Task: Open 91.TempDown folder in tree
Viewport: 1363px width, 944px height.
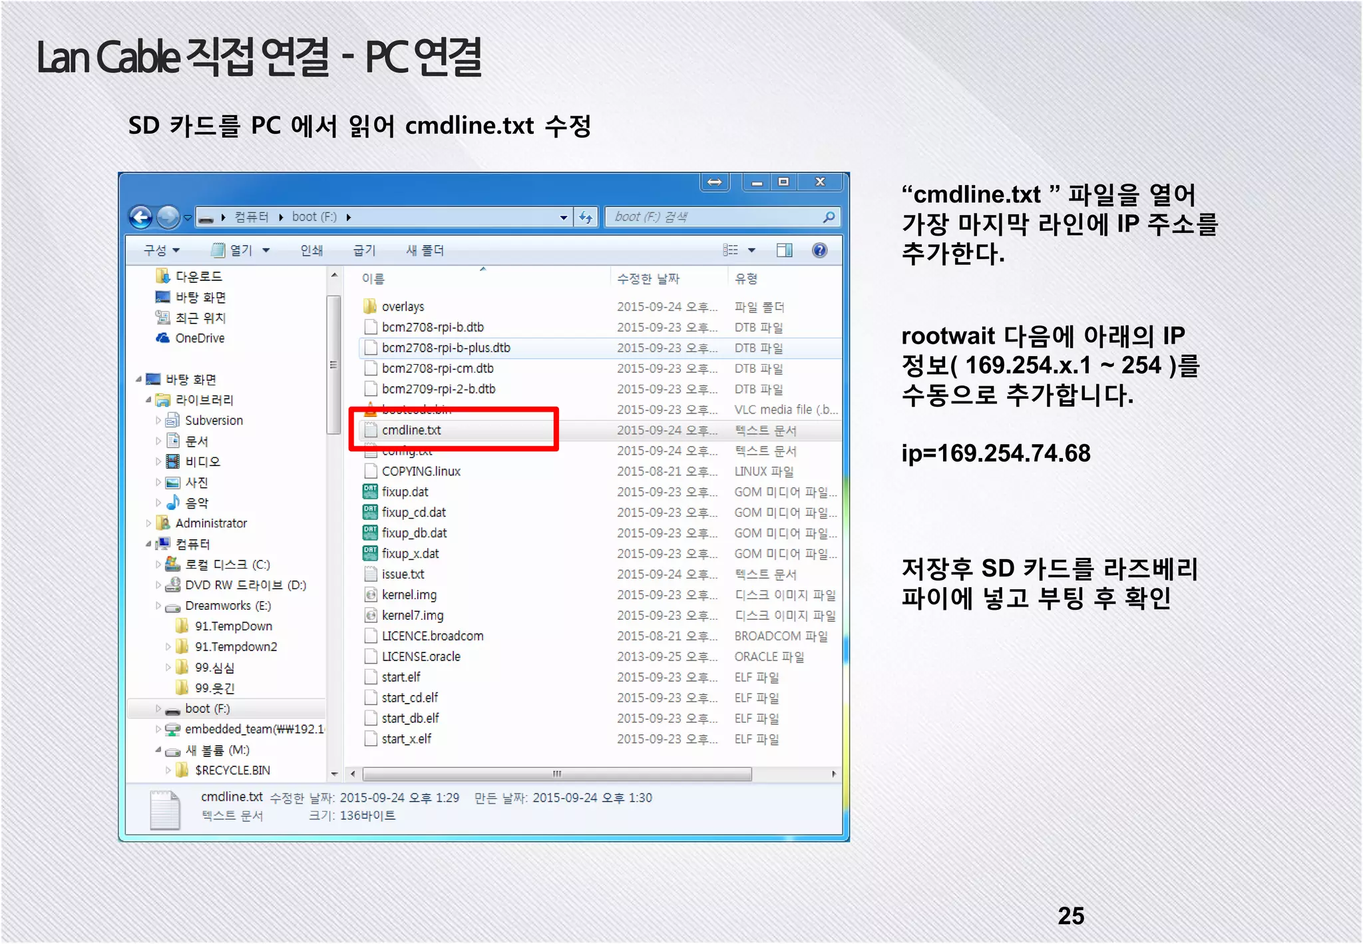Action: (233, 626)
